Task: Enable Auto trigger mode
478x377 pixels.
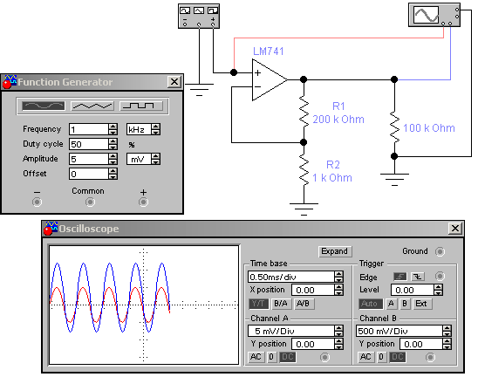Action: click(370, 304)
